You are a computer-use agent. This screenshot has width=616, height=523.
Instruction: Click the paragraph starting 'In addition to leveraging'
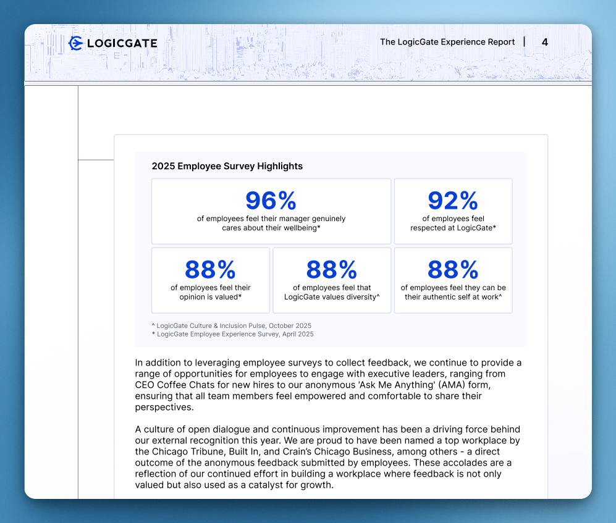coord(327,385)
